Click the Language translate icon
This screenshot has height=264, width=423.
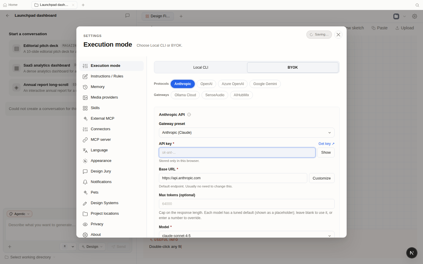pos(85,150)
